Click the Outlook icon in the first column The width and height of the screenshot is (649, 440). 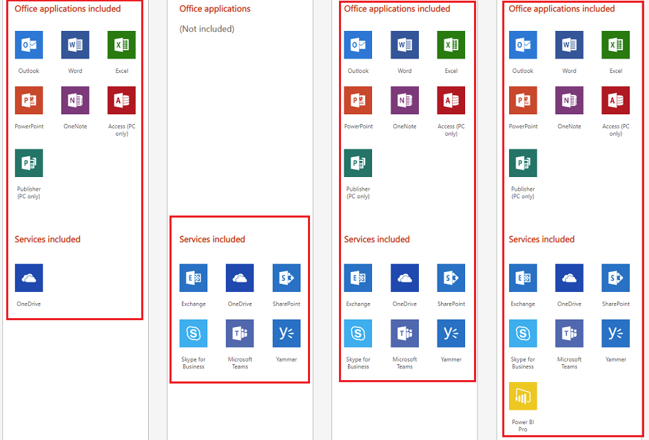[x=29, y=45]
